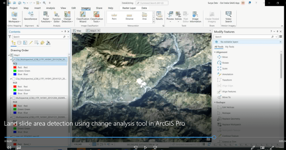The width and height of the screenshot is (286, 150).
Task: Uncheck the Clip_Multispectral 20131204 layer
Action: [14, 59]
